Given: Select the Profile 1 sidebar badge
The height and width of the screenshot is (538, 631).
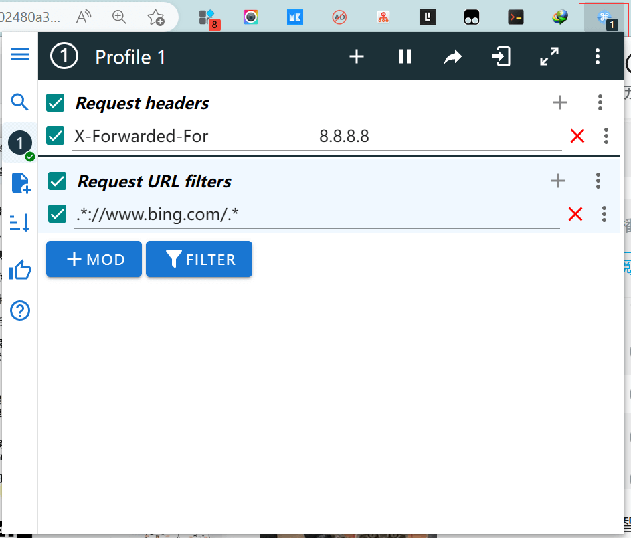Looking at the screenshot, I should pyautogui.click(x=20, y=143).
